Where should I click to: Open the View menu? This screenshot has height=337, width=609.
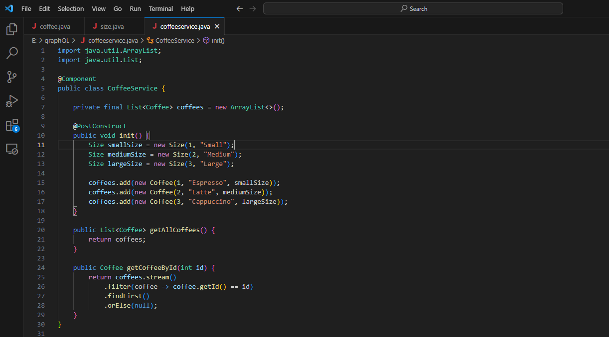tap(99, 8)
